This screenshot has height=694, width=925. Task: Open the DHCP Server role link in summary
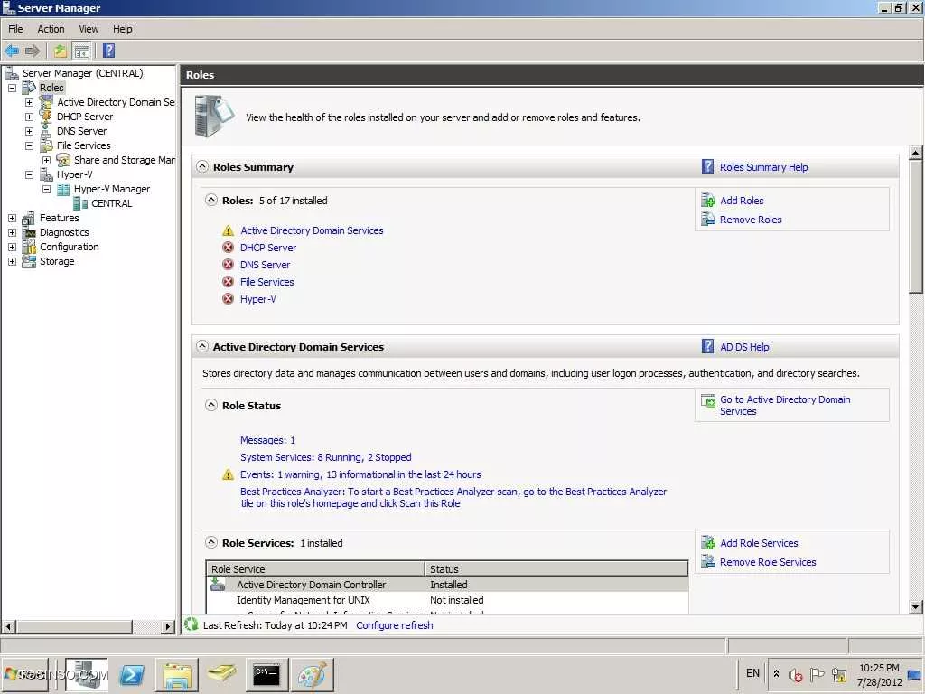[267, 248]
